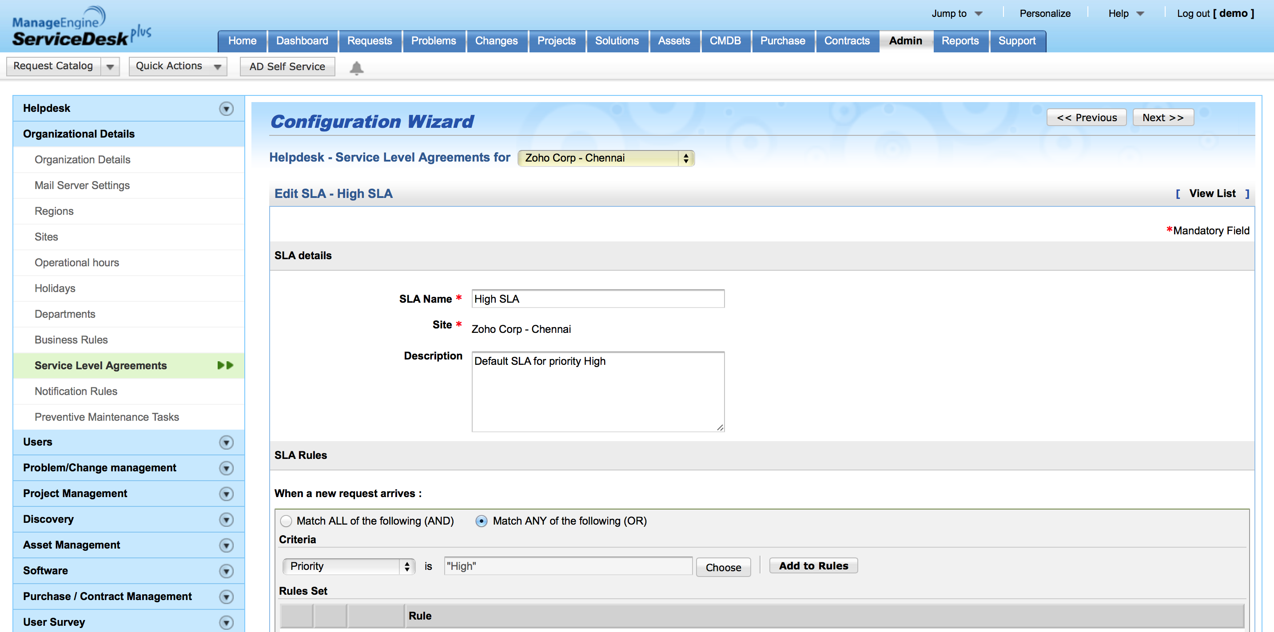The width and height of the screenshot is (1274, 632).
Task: Open the Requests tab
Action: click(x=369, y=41)
